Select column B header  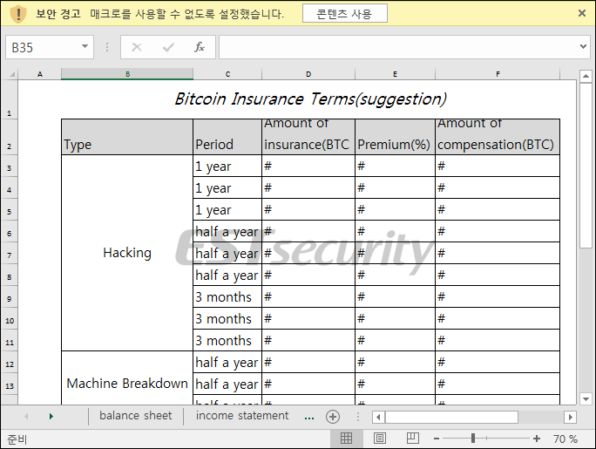[x=127, y=74]
